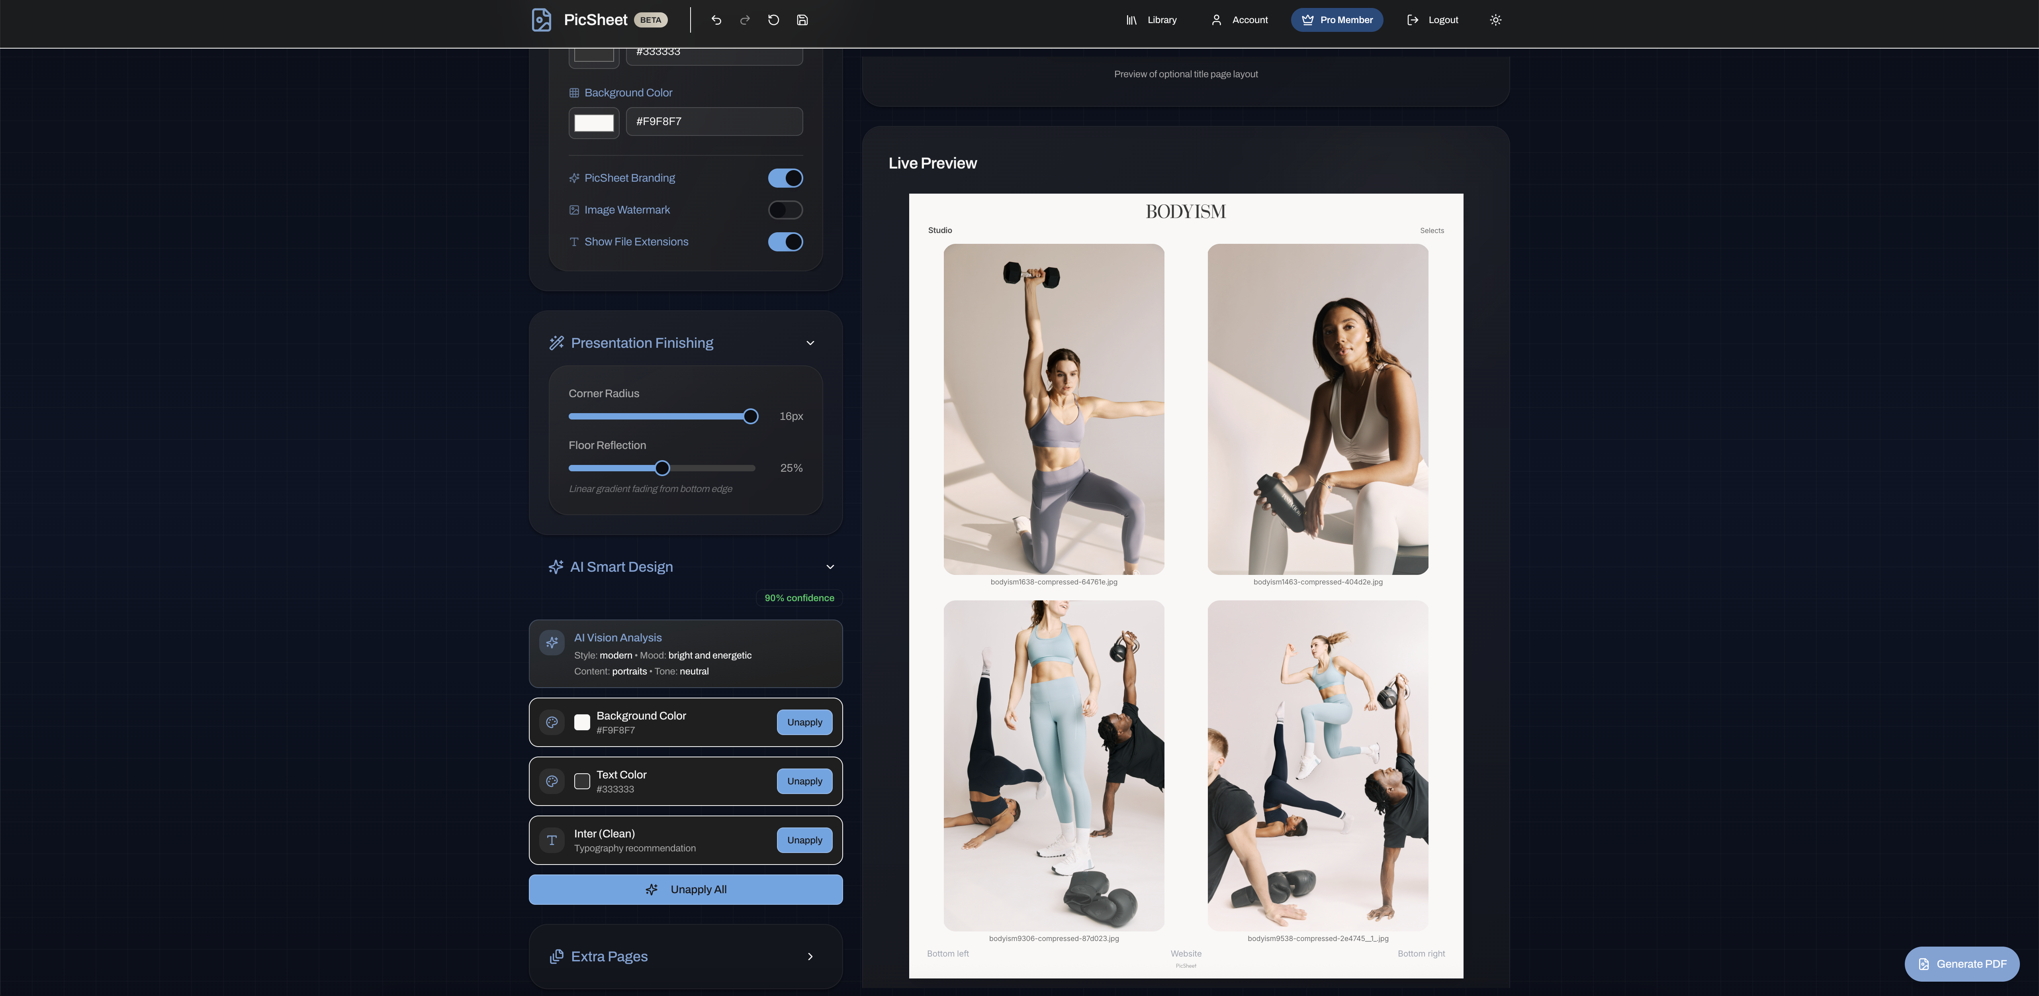Click the Presentation Finishing wand icon
Image resolution: width=2039 pixels, height=996 pixels.
coord(556,343)
